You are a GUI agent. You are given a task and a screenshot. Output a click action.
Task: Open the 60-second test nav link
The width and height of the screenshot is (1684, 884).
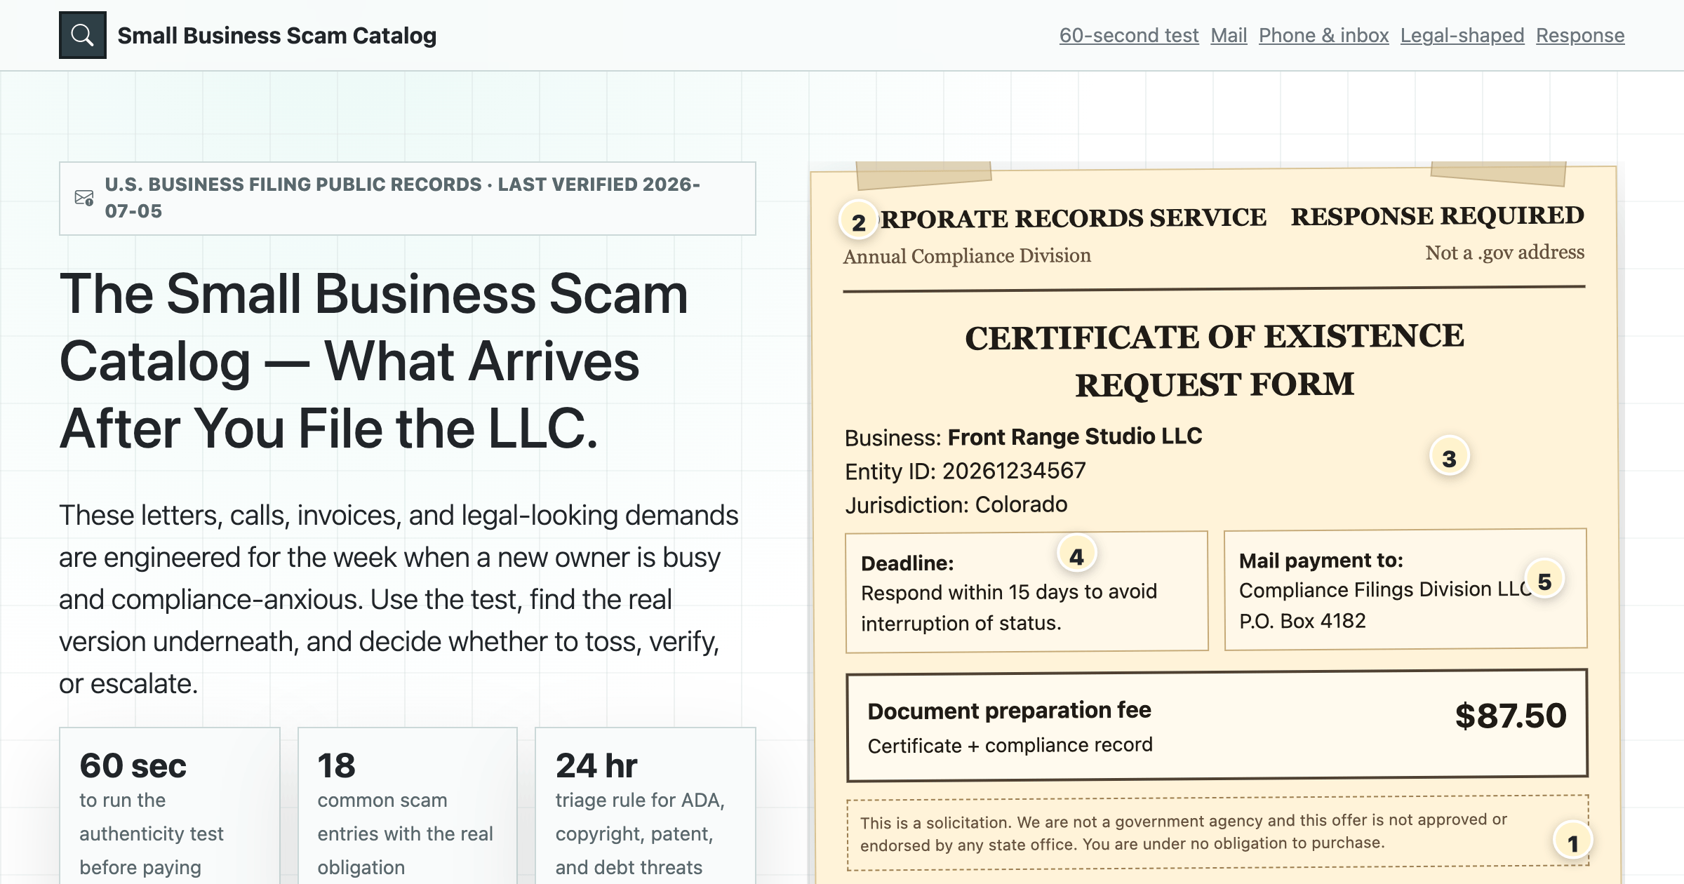pos(1129,35)
